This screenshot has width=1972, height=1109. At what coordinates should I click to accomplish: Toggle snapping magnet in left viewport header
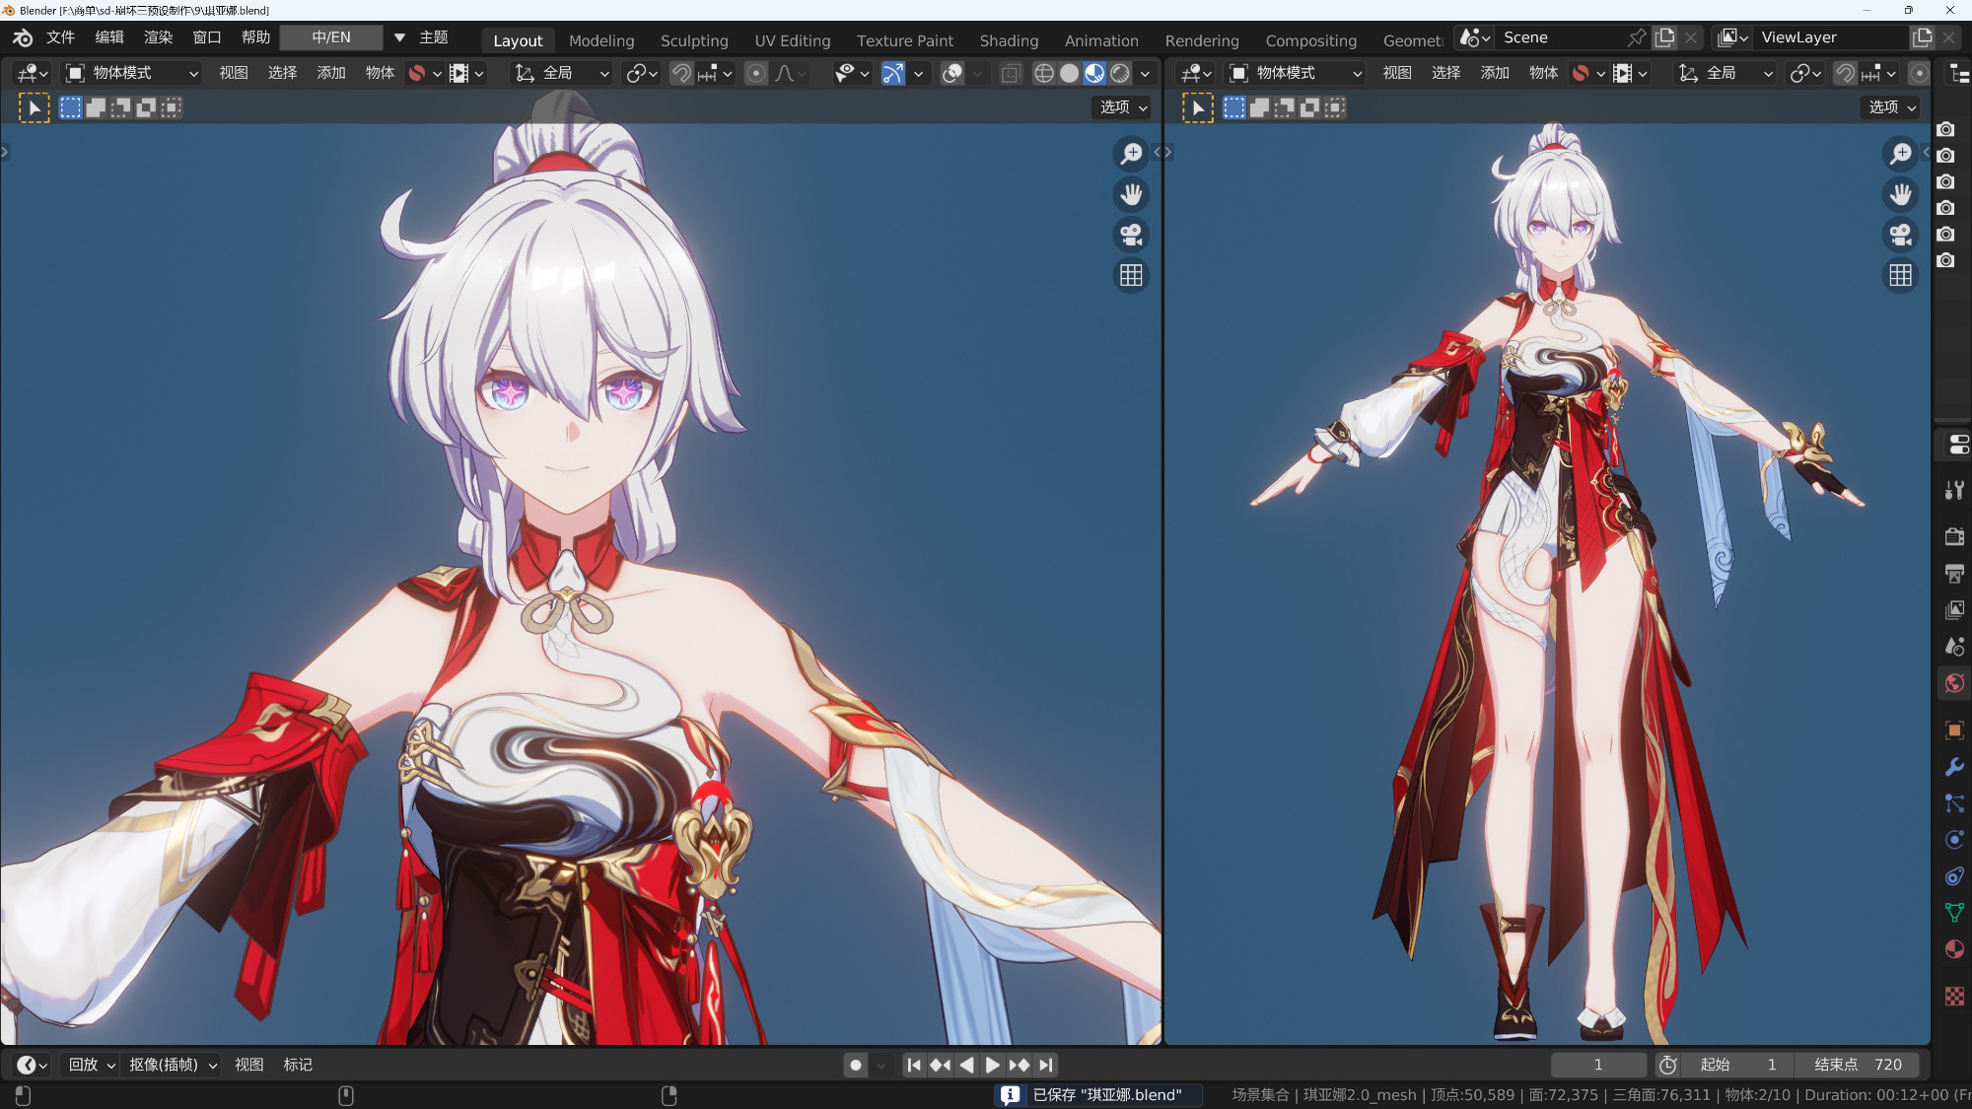click(680, 73)
